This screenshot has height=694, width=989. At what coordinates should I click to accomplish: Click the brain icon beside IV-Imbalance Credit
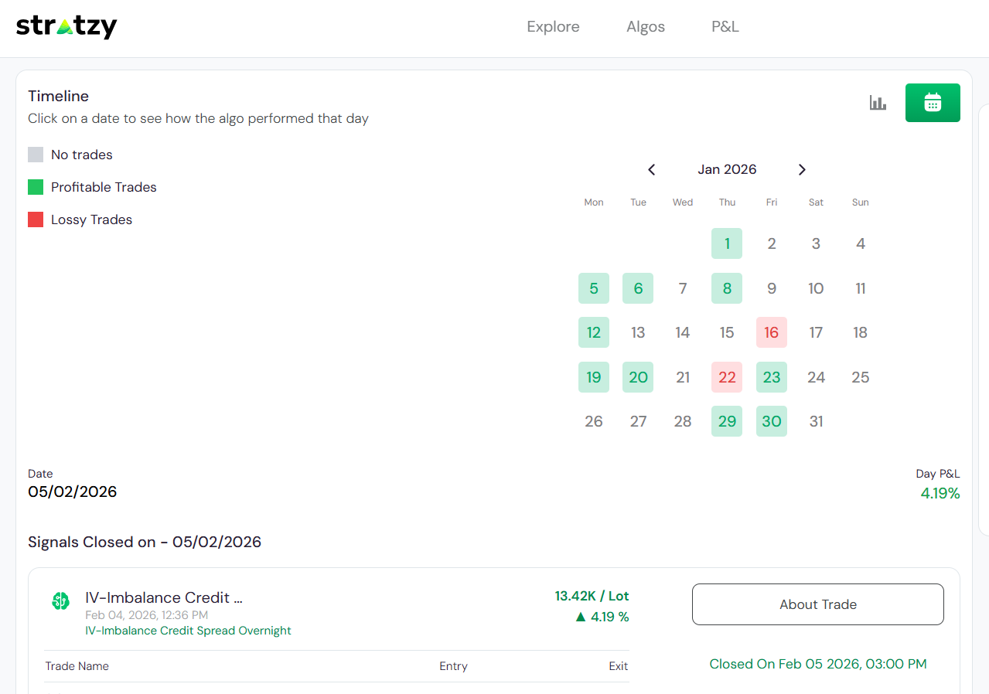coord(60,600)
